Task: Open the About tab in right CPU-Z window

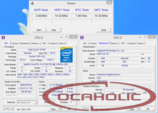Action: 141,44
